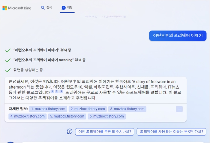The width and height of the screenshot is (210, 143).
Task: Collapse the source list with minus button
Action: 179,109
